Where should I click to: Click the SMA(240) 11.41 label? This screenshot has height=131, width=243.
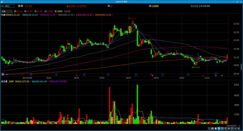coord(103,15)
